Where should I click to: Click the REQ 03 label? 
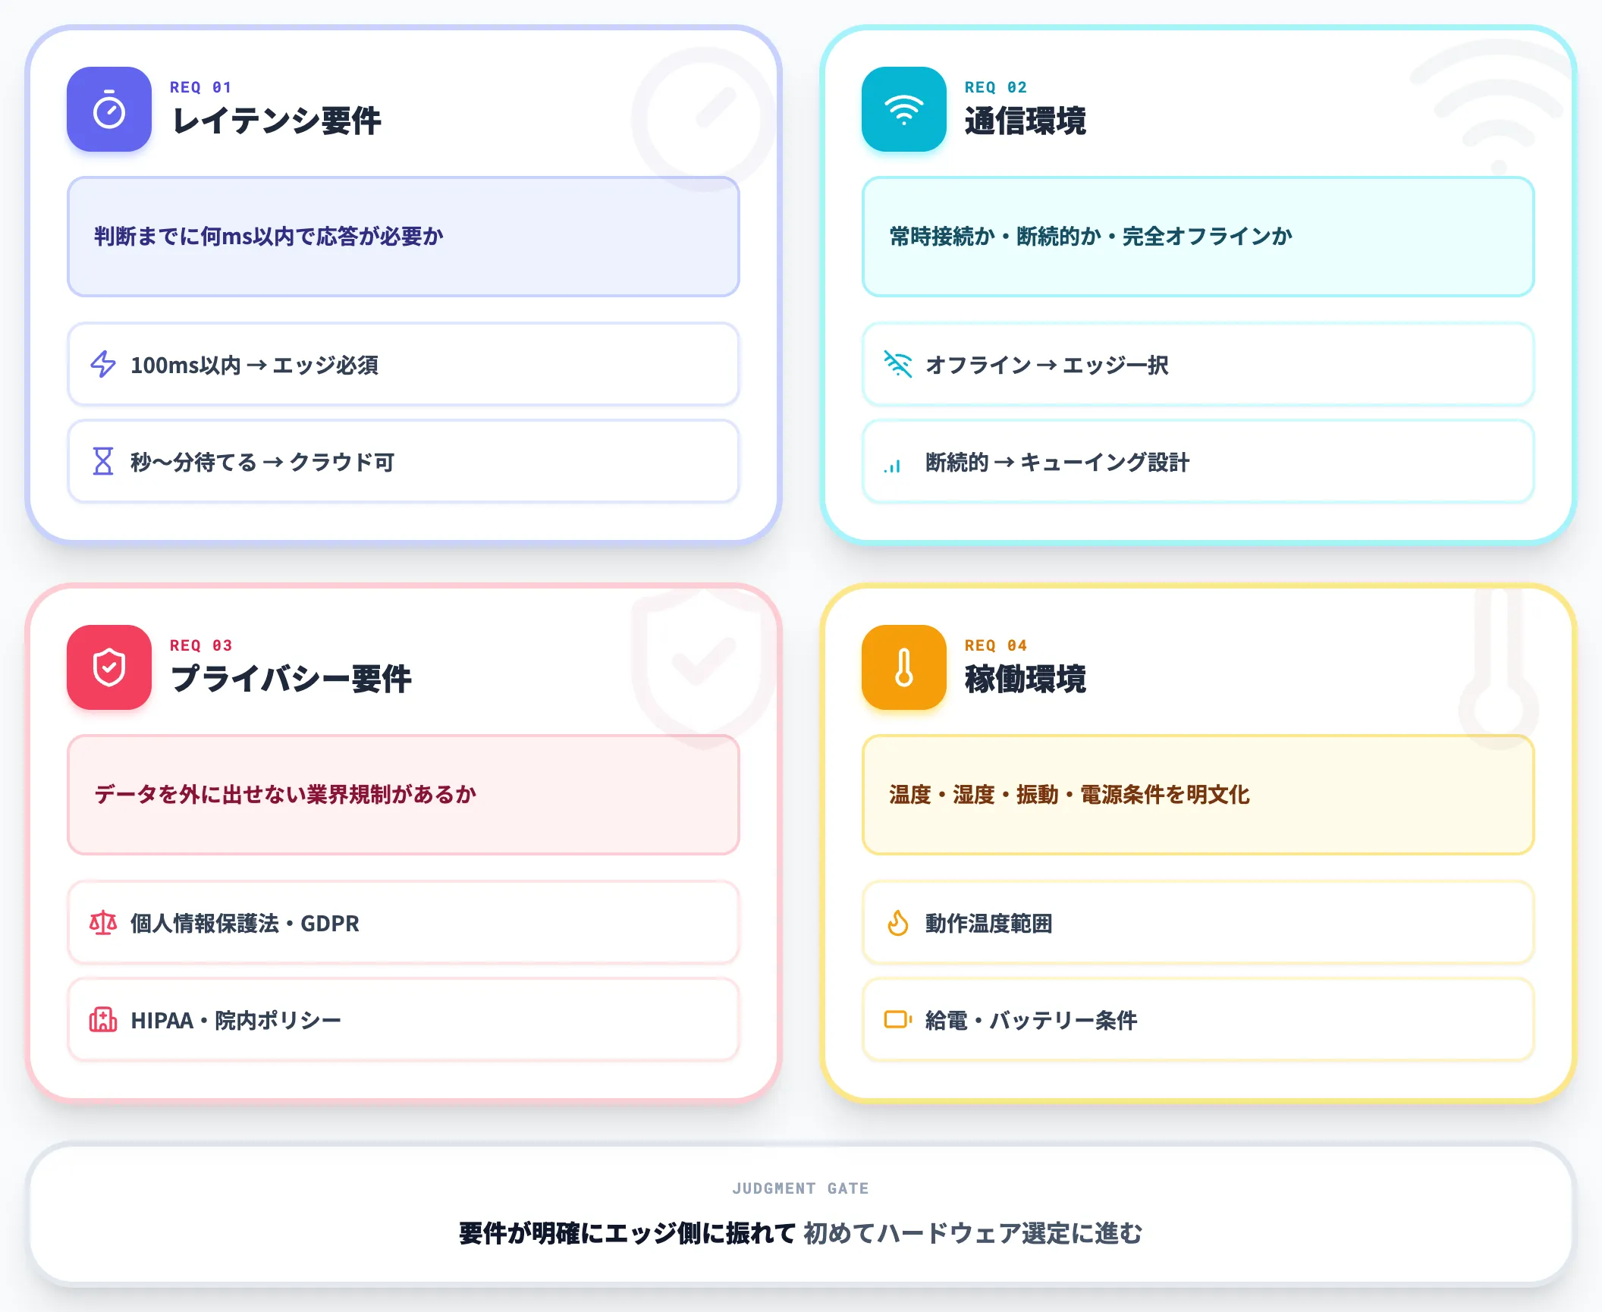pos(200,645)
